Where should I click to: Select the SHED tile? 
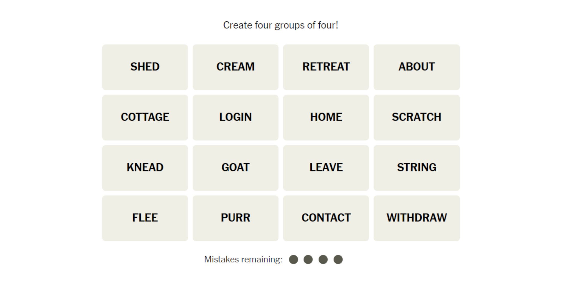pyautogui.click(x=145, y=66)
